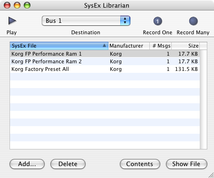Click the Delete button
The height and width of the screenshot is (178, 214).
(68, 164)
